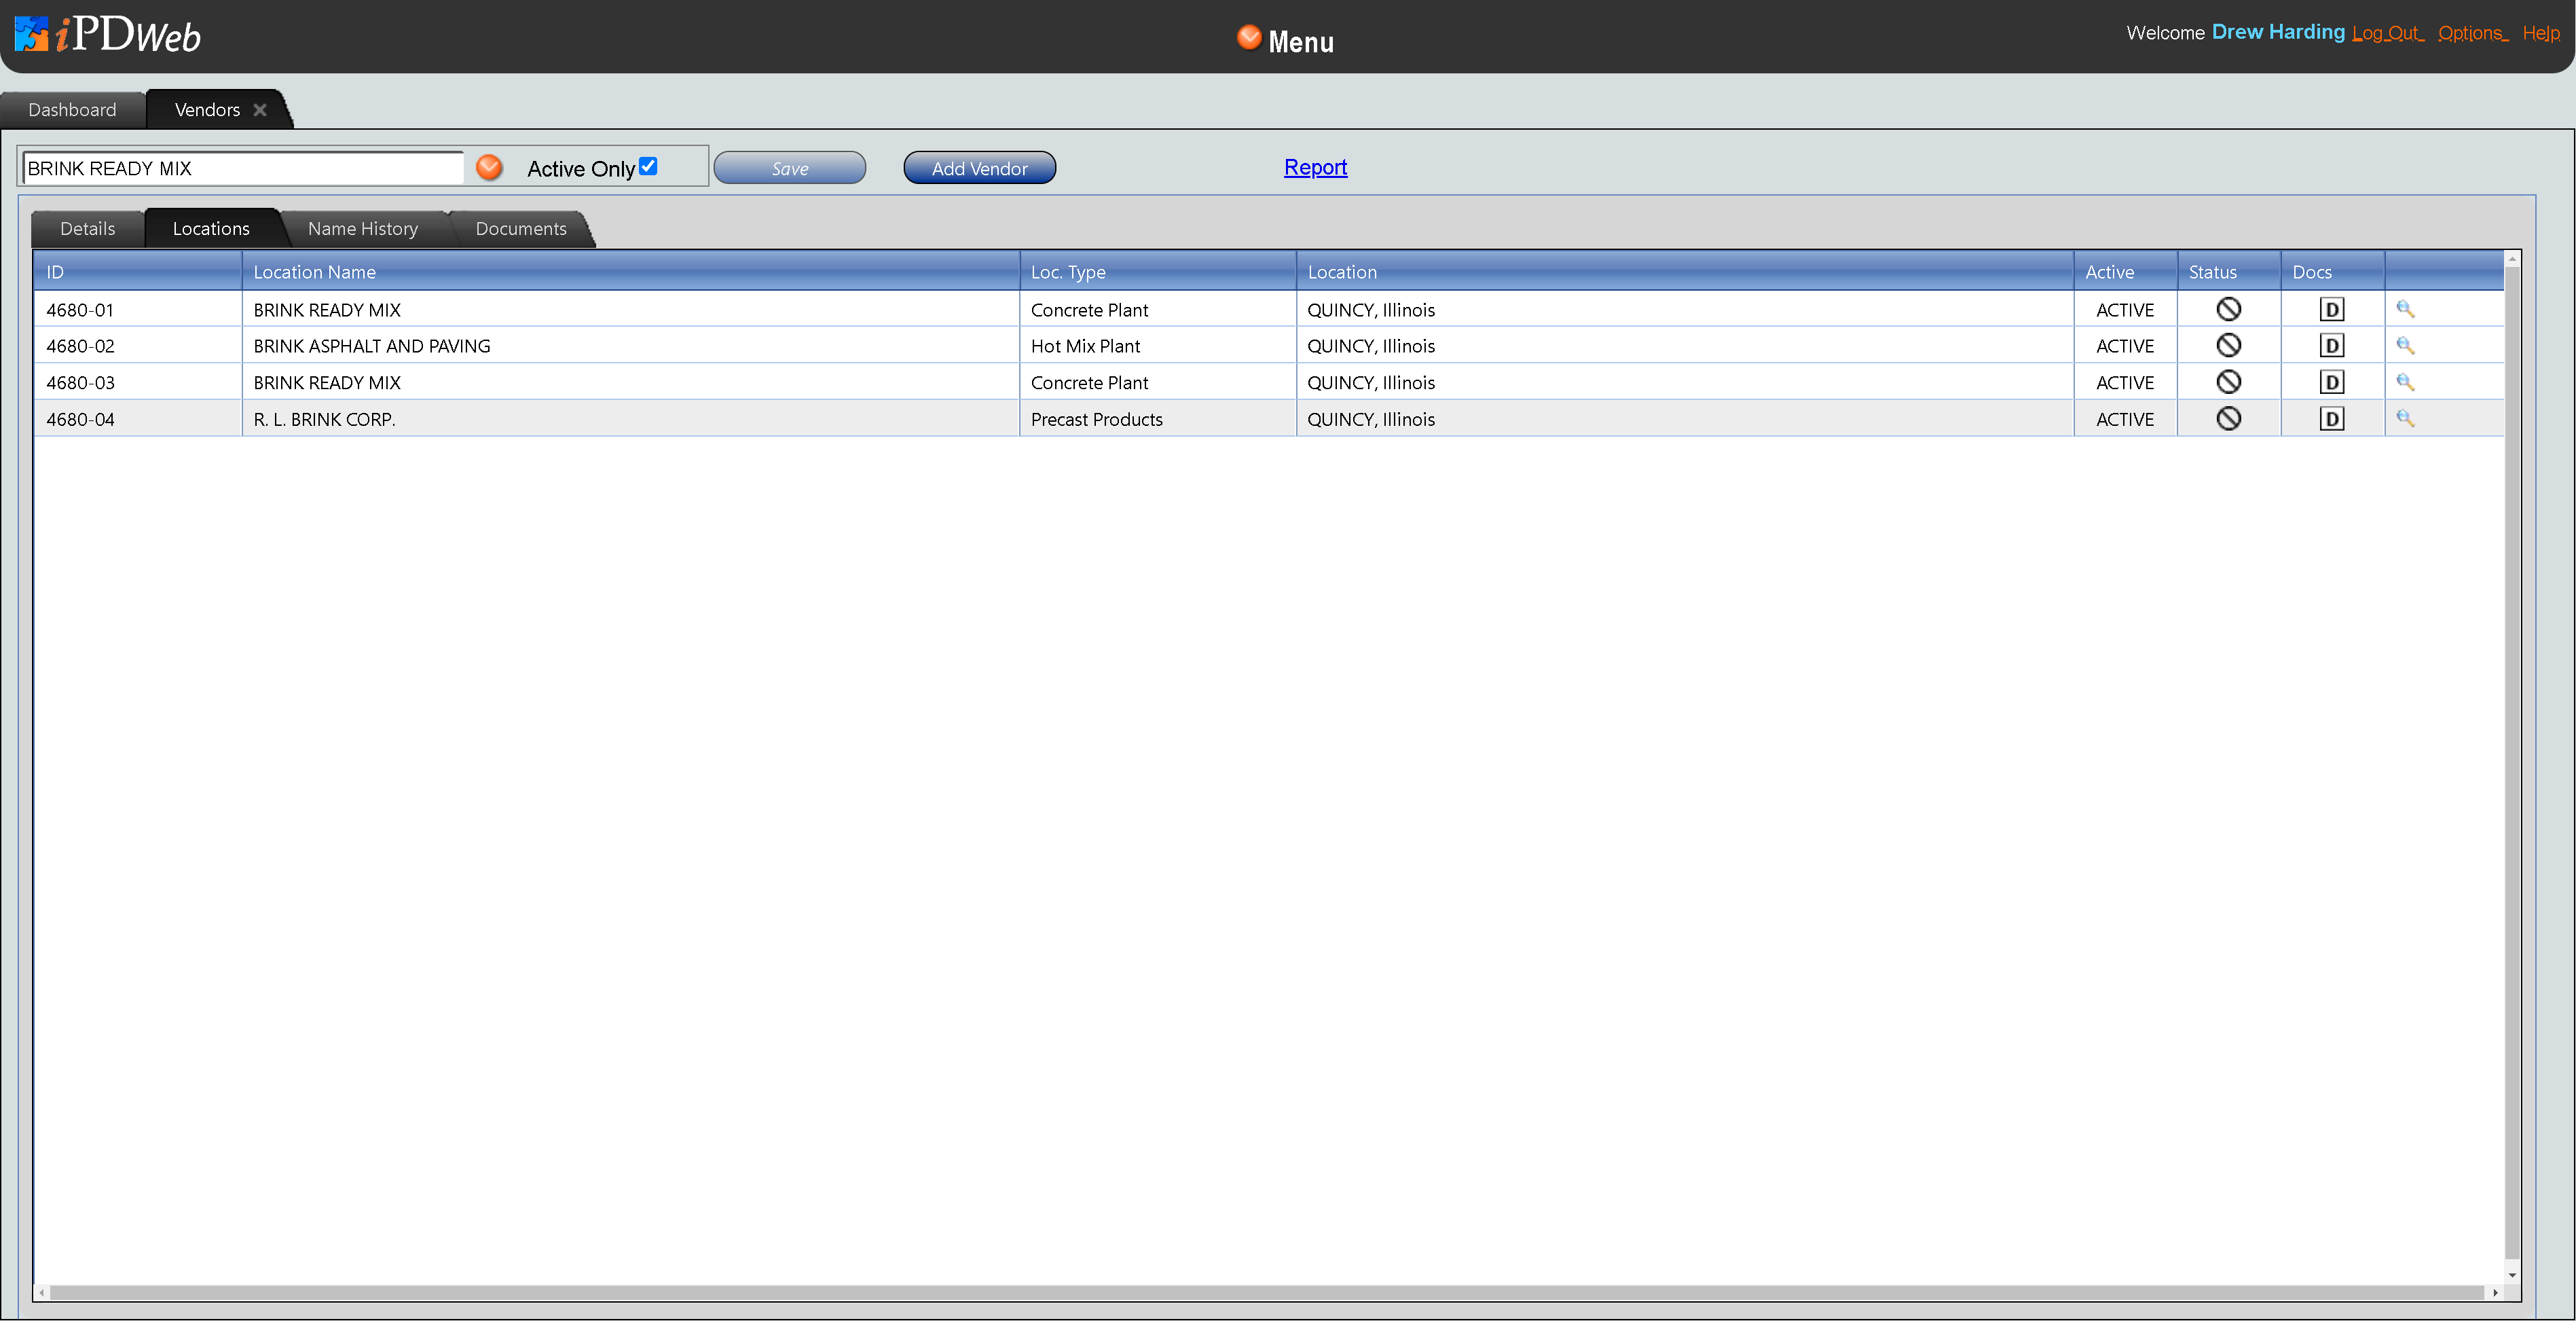Open the Report link
2576x1321 pixels.
pos(1315,167)
